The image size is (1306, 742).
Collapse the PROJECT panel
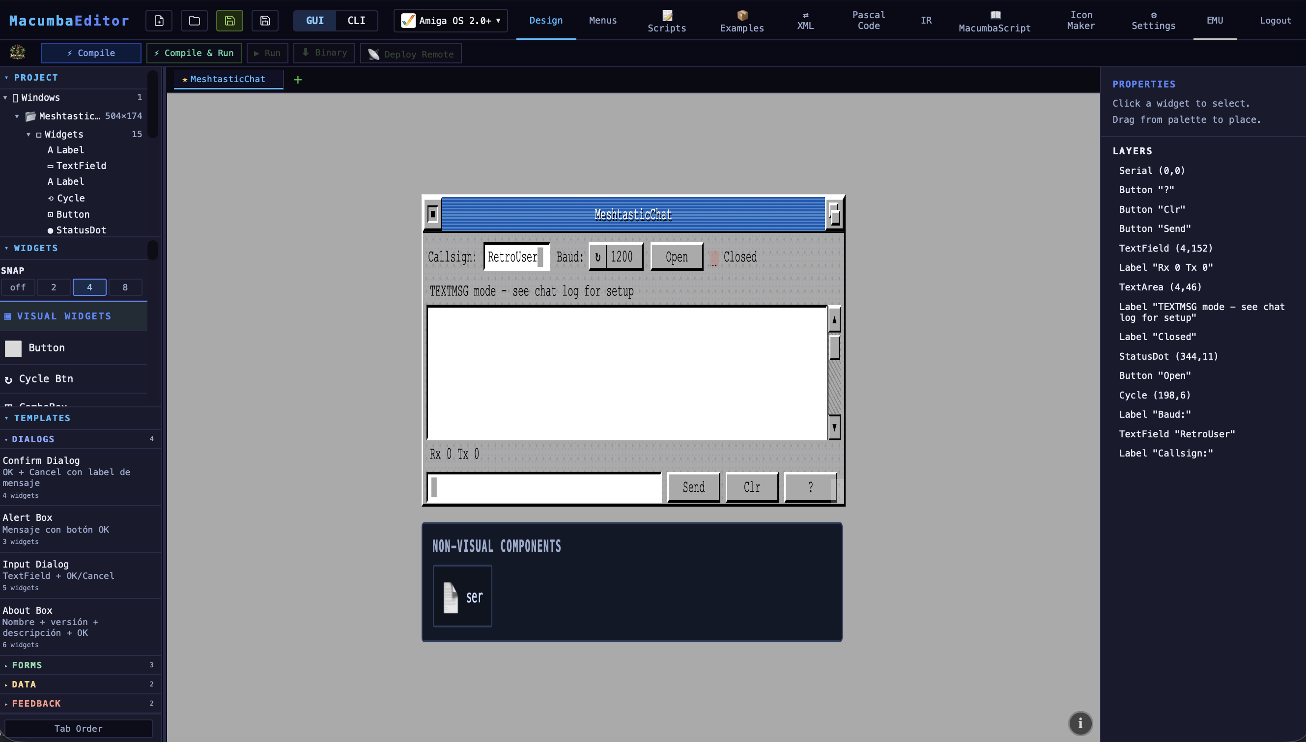[x=6, y=78]
